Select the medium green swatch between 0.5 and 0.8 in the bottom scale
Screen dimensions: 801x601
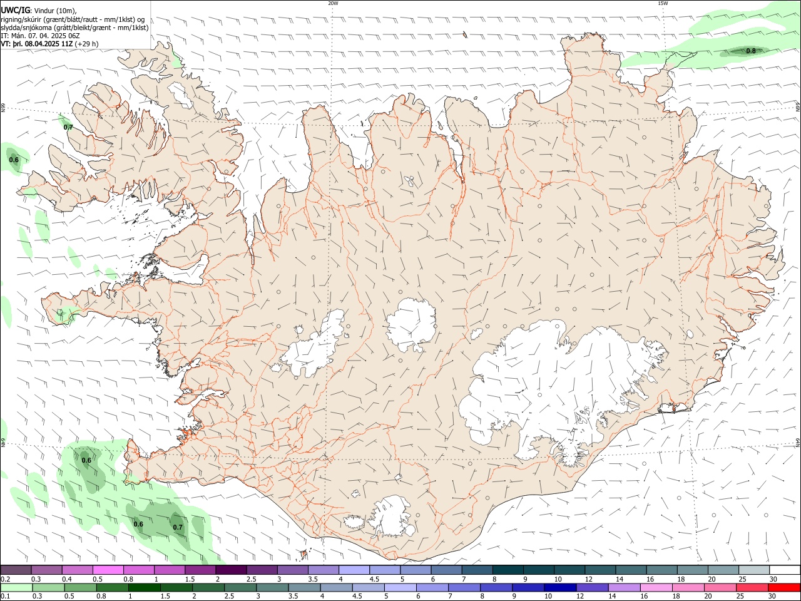(x=80, y=587)
